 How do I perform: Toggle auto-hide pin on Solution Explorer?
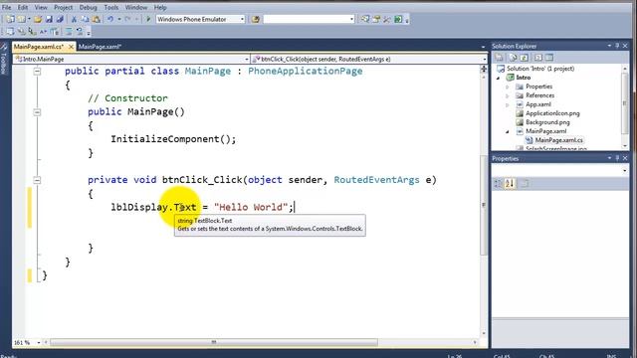[x=617, y=46]
